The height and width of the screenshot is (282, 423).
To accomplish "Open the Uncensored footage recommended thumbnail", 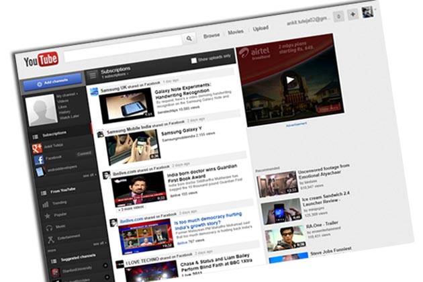I will 277,184.
